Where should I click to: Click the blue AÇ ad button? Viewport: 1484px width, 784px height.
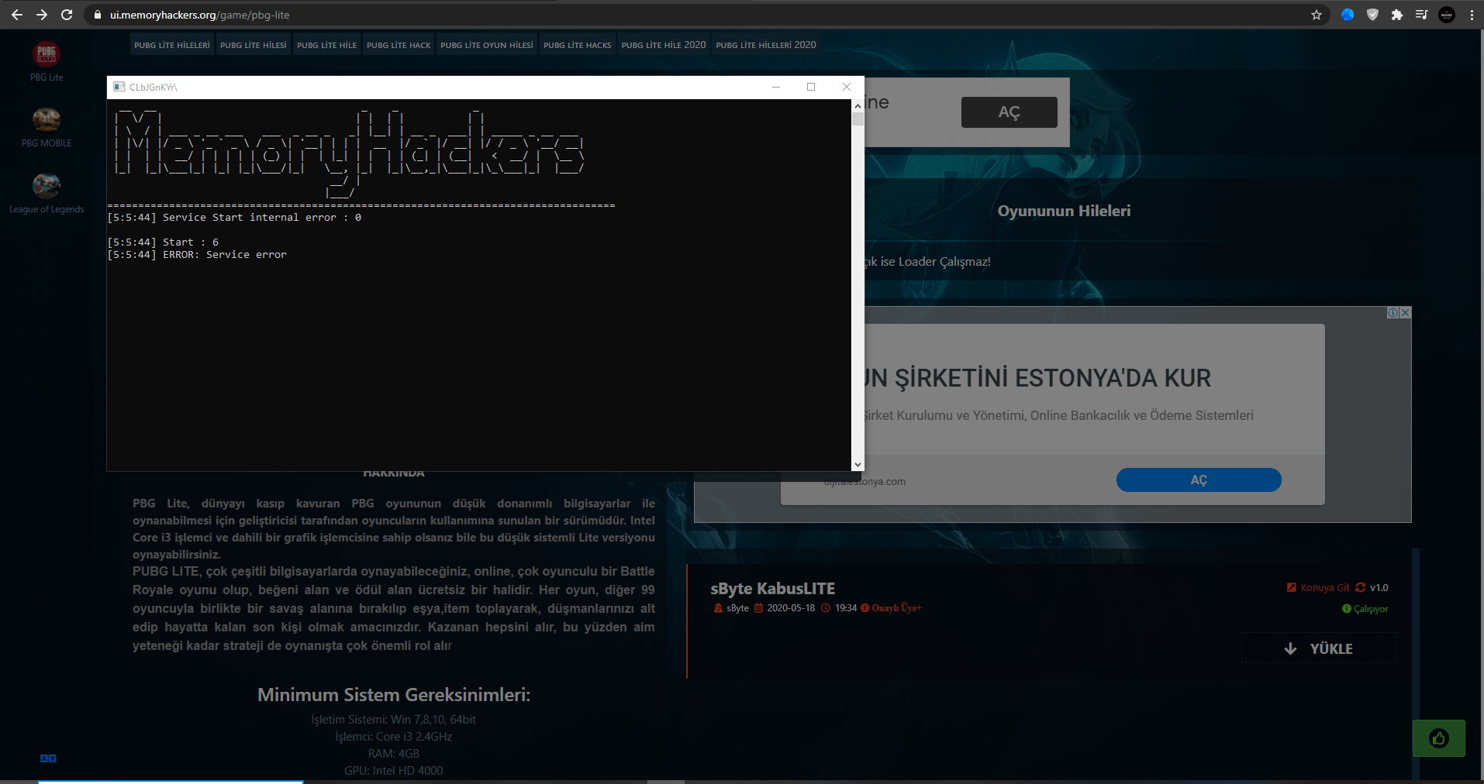pos(1199,480)
